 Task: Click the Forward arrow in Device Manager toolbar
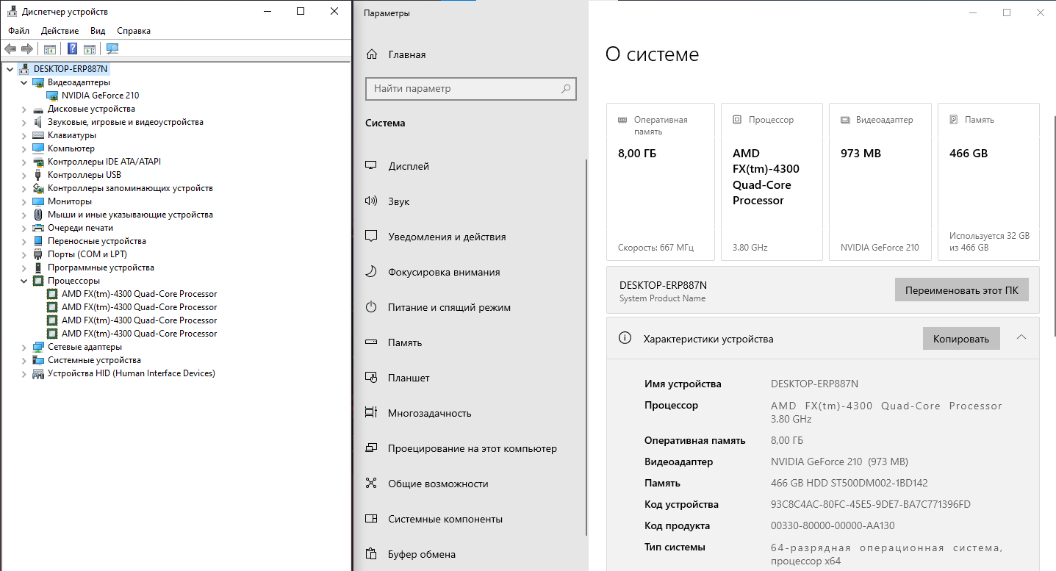pos(27,49)
